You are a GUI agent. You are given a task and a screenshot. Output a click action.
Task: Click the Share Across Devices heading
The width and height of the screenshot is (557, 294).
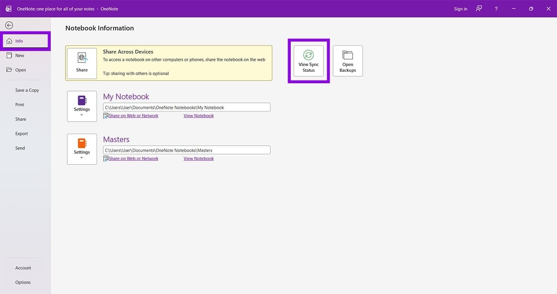(128, 52)
